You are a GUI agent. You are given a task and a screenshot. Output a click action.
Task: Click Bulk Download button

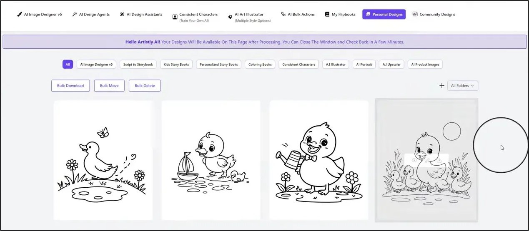tap(70, 86)
